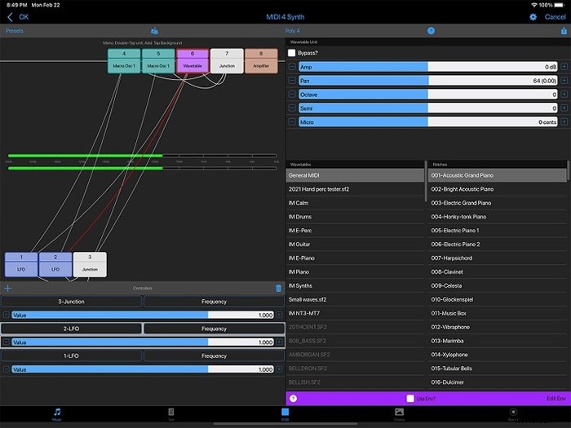Image resolution: width=571 pixels, height=428 pixels.
Task: Decrease Pan with its minus button
Action: pos(292,81)
